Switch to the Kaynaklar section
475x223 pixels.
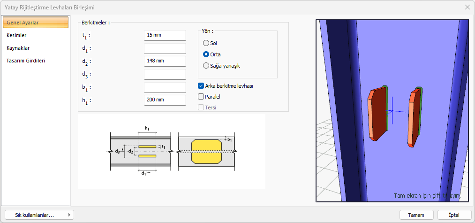pos(36,48)
